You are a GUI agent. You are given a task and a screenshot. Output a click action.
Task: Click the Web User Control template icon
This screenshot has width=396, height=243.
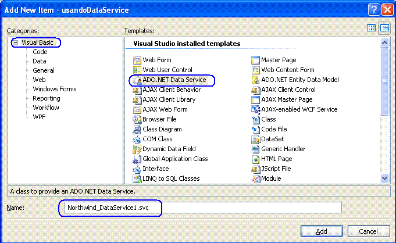137,70
